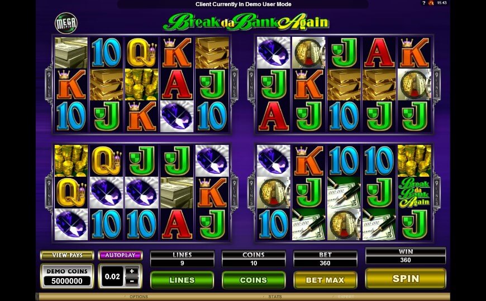Image resolution: width=486 pixels, height=301 pixels.
Task: Decrease coin size with minus button
Action: coord(132,281)
